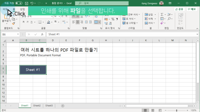Click the 공유 share button
200x112 pixels.
click(179, 9)
